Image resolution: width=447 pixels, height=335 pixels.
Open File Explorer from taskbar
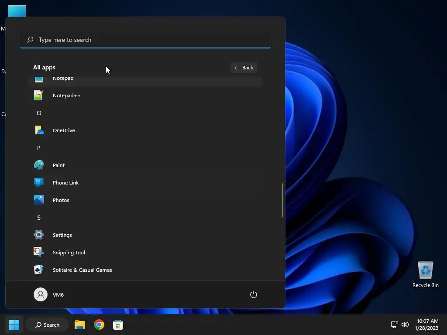(x=80, y=325)
